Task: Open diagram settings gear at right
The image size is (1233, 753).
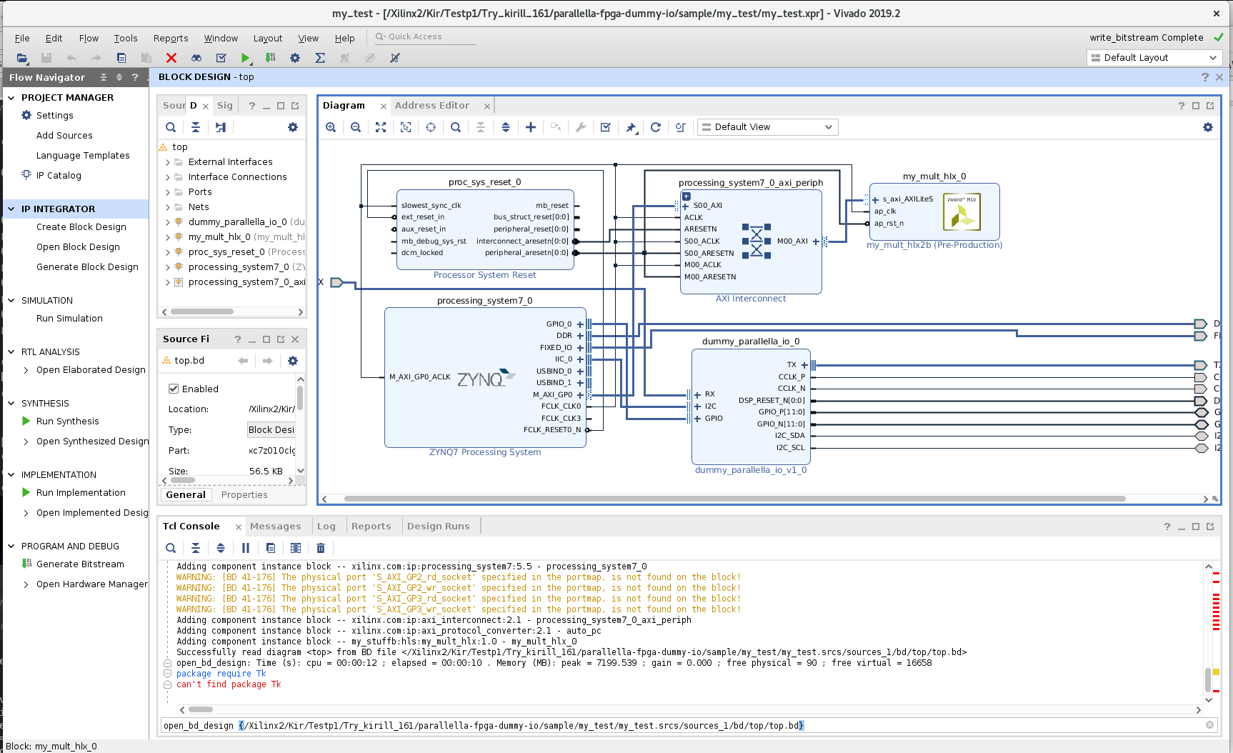Action: click(x=1208, y=127)
